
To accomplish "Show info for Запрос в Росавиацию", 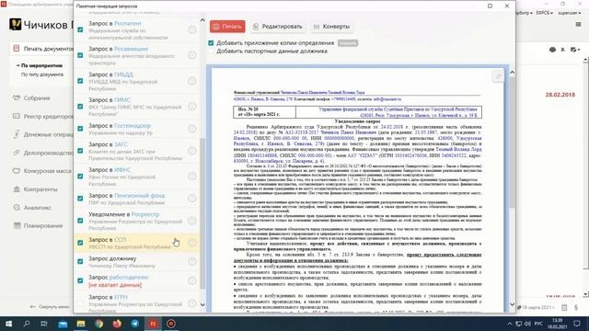I will pyautogui.click(x=192, y=55).
